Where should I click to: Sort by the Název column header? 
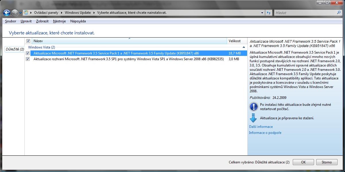click(x=129, y=41)
